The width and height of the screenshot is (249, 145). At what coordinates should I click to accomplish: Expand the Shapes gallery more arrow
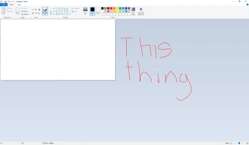(70, 14)
